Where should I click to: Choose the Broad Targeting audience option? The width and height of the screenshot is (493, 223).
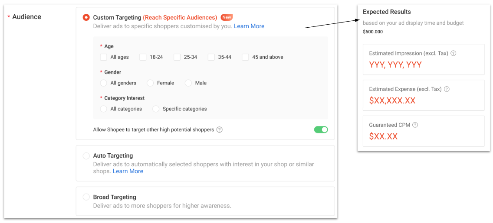point(86,197)
